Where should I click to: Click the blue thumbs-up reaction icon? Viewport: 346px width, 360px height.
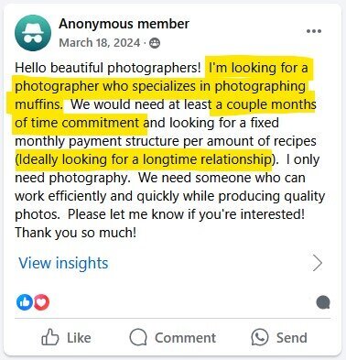pos(24,302)
